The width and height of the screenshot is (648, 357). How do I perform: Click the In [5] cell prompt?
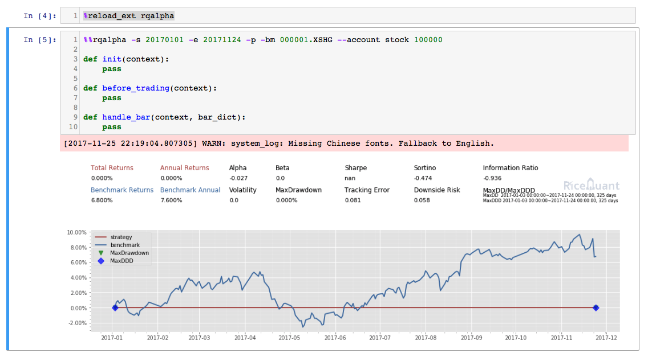[x=40, y=40]
